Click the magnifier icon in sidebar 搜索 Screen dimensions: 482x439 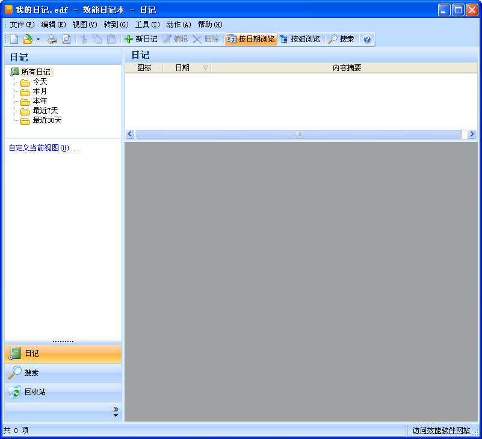(14, 373)
